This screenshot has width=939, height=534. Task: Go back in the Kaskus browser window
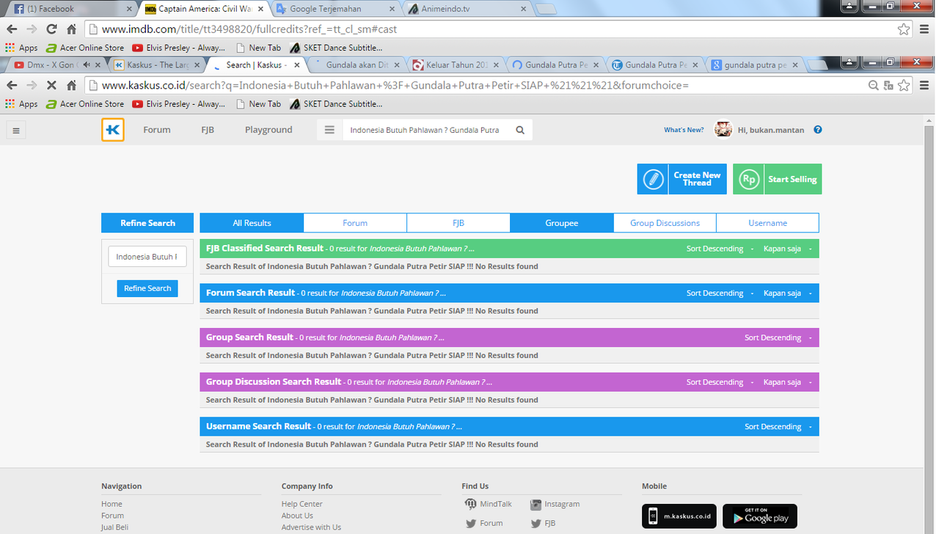[x=12, y=85]
